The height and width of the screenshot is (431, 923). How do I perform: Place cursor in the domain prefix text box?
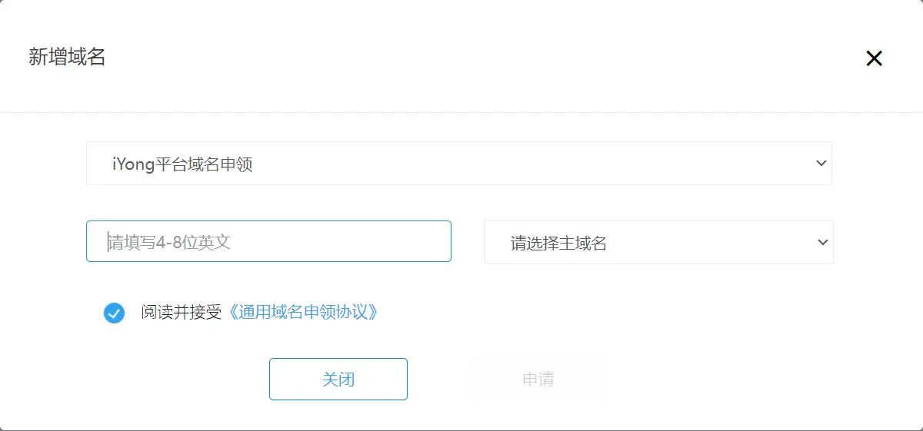(x=268, y=242)
